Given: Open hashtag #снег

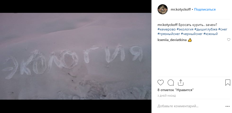Looking at the screenshot, I should coord(223,29).
